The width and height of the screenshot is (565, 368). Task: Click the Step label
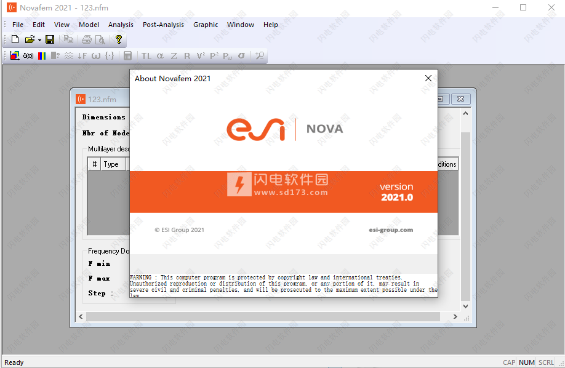[100, 294]
